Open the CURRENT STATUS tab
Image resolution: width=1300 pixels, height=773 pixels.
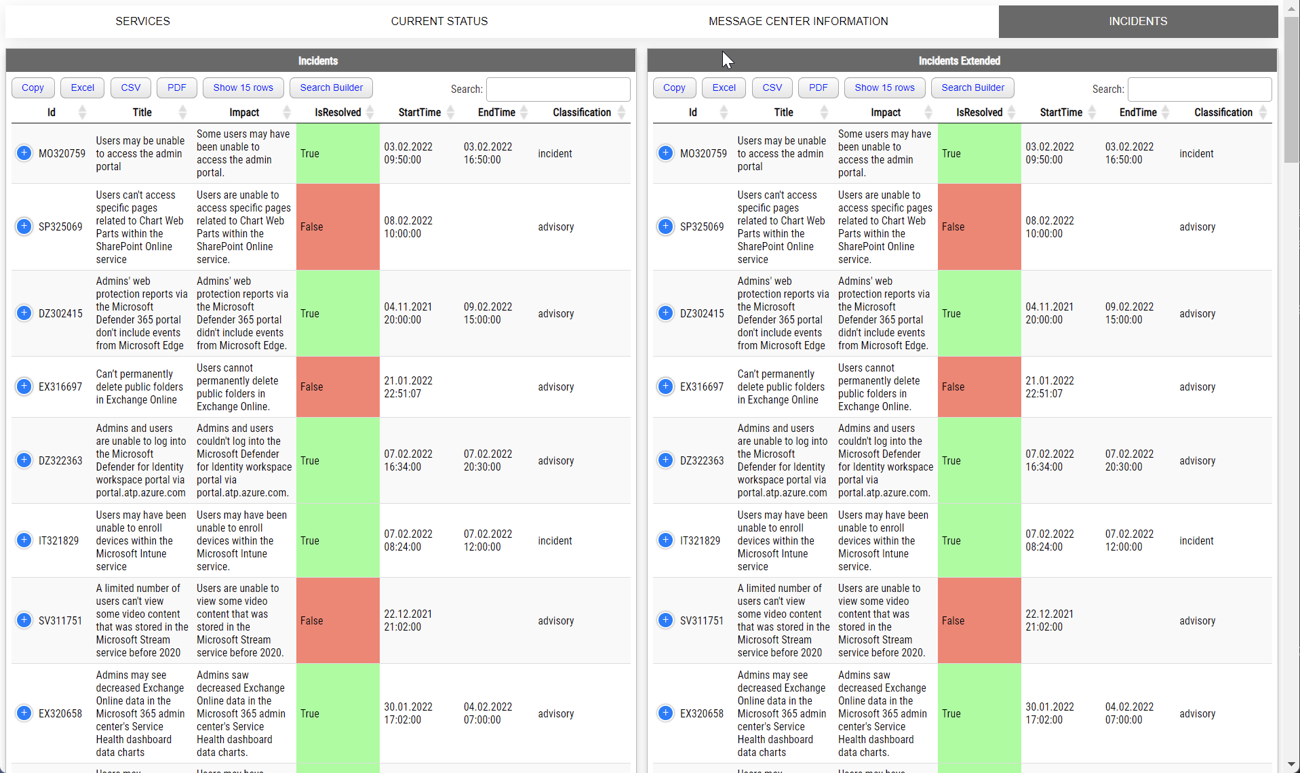(439, 21)
